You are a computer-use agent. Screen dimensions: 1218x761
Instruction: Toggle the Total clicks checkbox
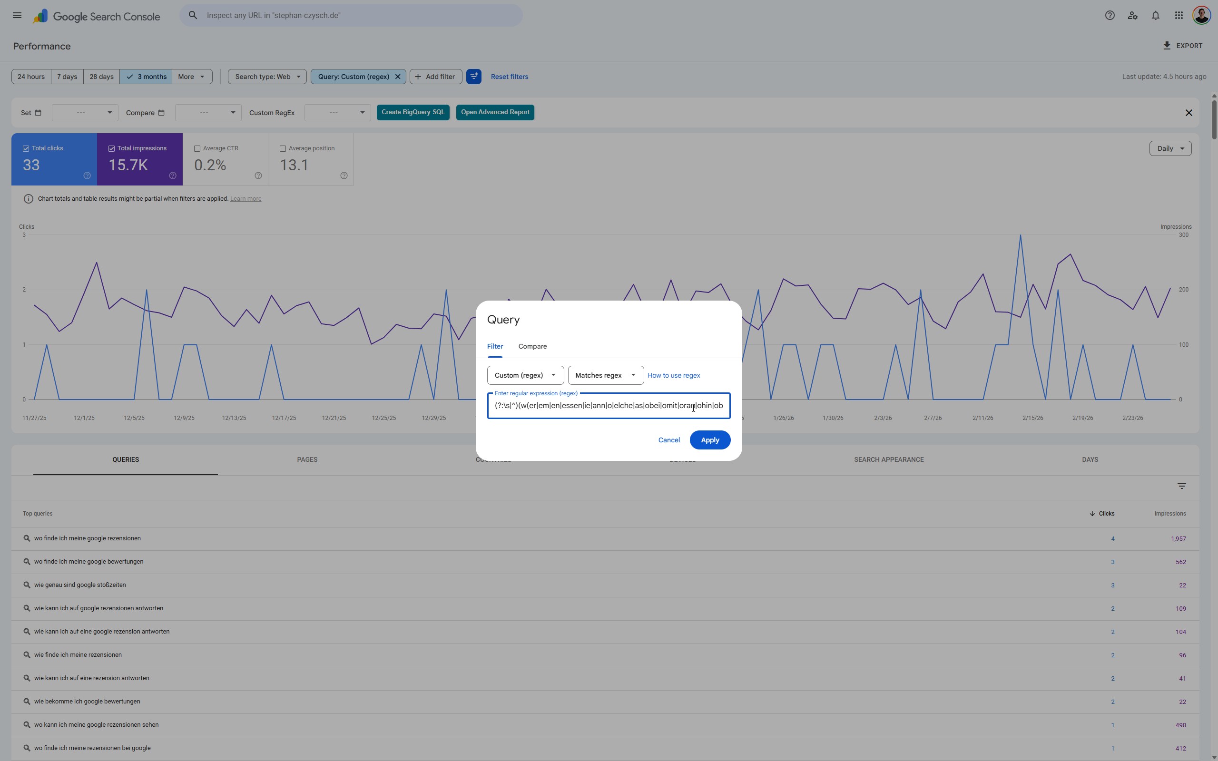pos(26,148)
